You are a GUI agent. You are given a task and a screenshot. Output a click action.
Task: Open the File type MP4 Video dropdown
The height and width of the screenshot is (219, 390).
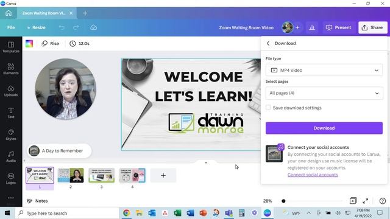pos(324,71)
